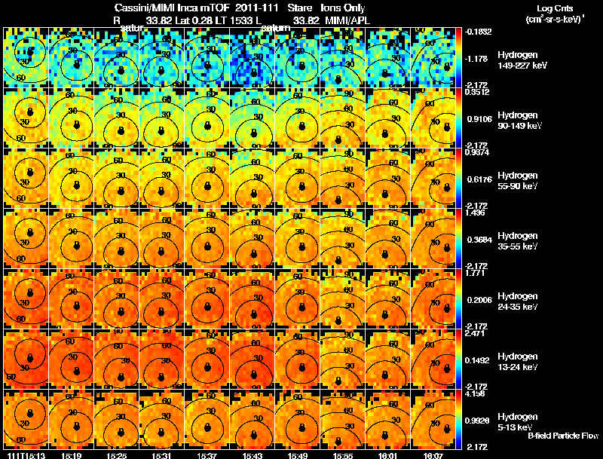Click the '-0.1832' scale maximum value
Viewport: 603px width, 459px height.
point(479,32)
